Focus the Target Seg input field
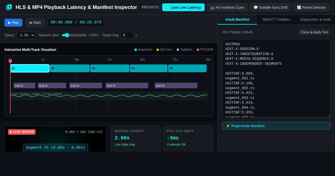 point(127,35)
